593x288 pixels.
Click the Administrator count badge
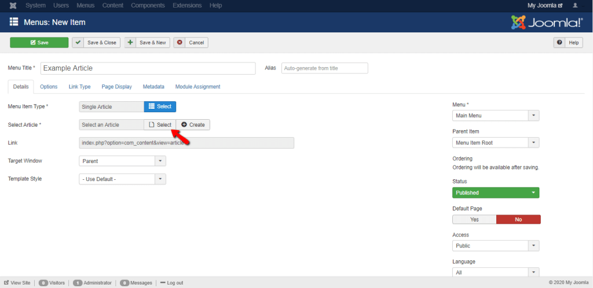pos(78,283)
